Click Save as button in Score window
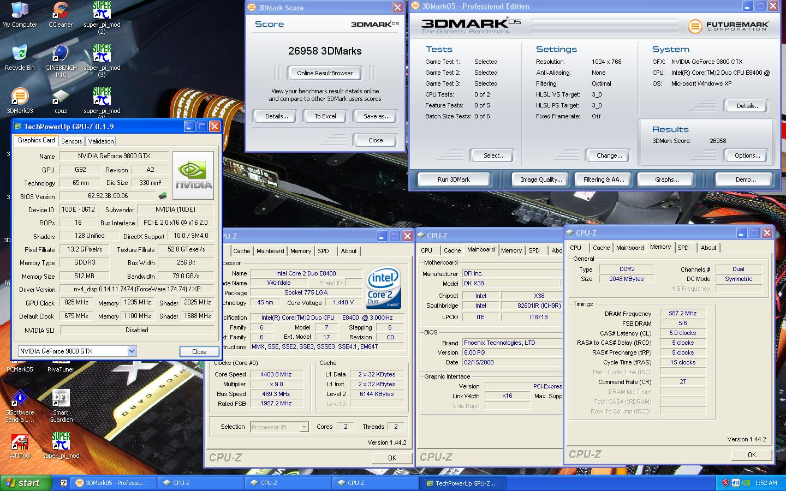Viewport: 786px width, 491px height. [376, 116]
